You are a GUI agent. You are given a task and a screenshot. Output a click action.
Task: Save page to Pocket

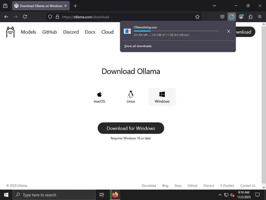[x=222, y=17]
